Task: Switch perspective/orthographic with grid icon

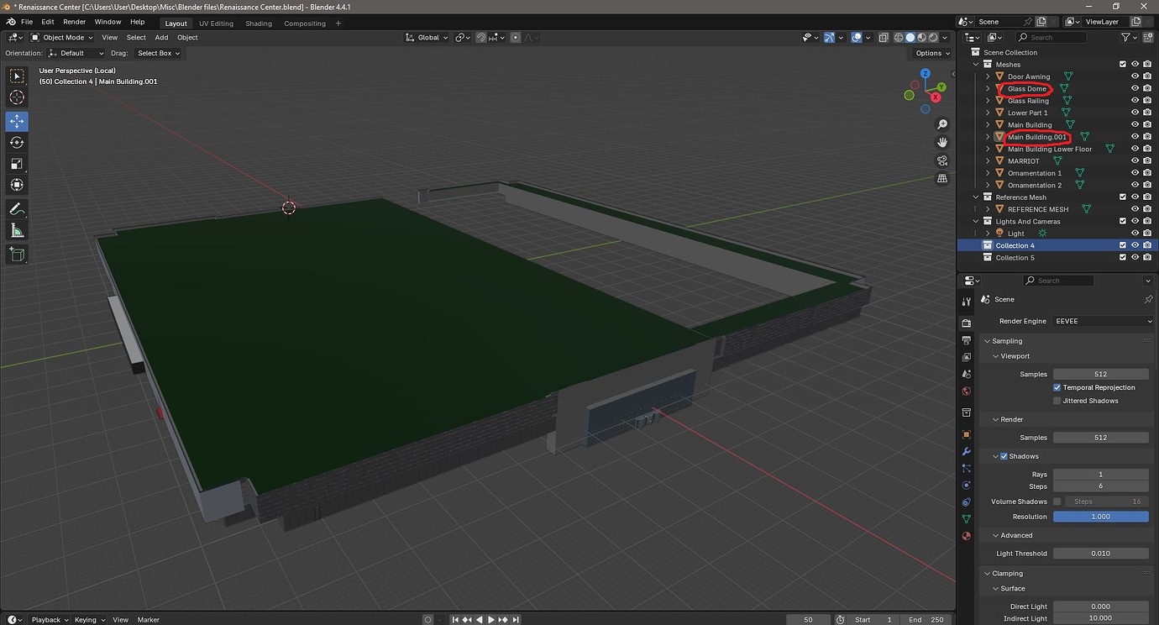Action: click(x=942, y=178)
